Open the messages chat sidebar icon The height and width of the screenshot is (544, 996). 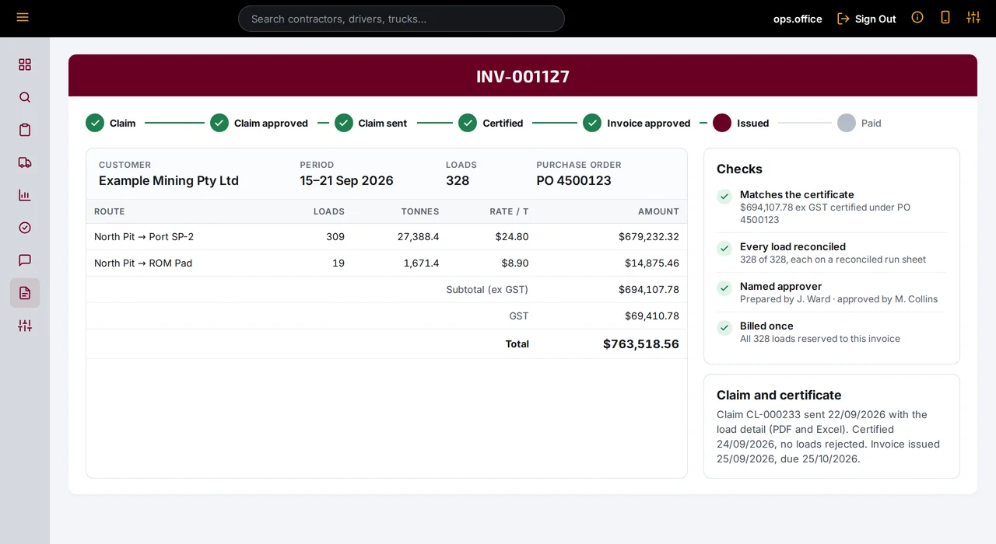coord(25,260)
